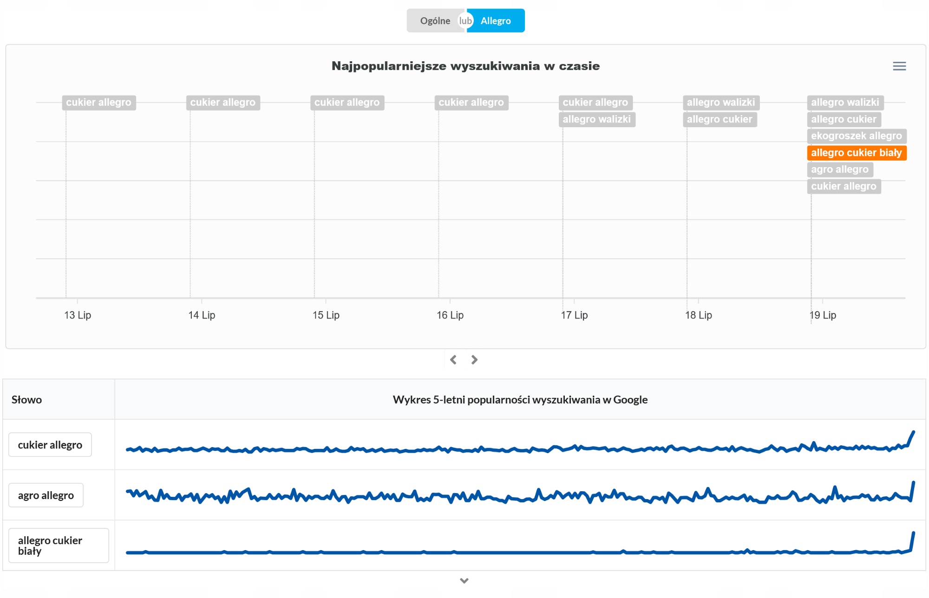Screen dimensions: 929x598
Task: Click the next period right chevron
Action: pos(474,360)
